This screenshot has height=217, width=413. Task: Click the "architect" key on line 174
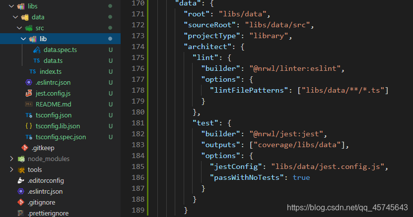[x=207, y=47]
